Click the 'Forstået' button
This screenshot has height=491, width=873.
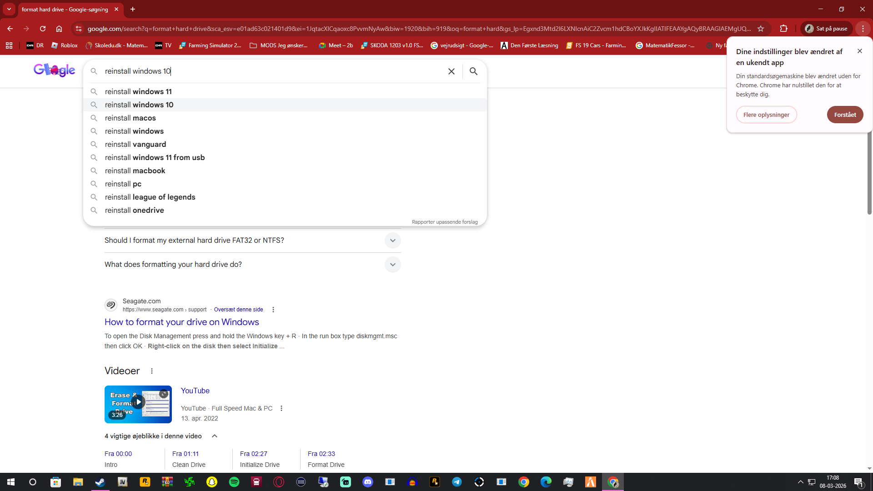coord(845,115)
